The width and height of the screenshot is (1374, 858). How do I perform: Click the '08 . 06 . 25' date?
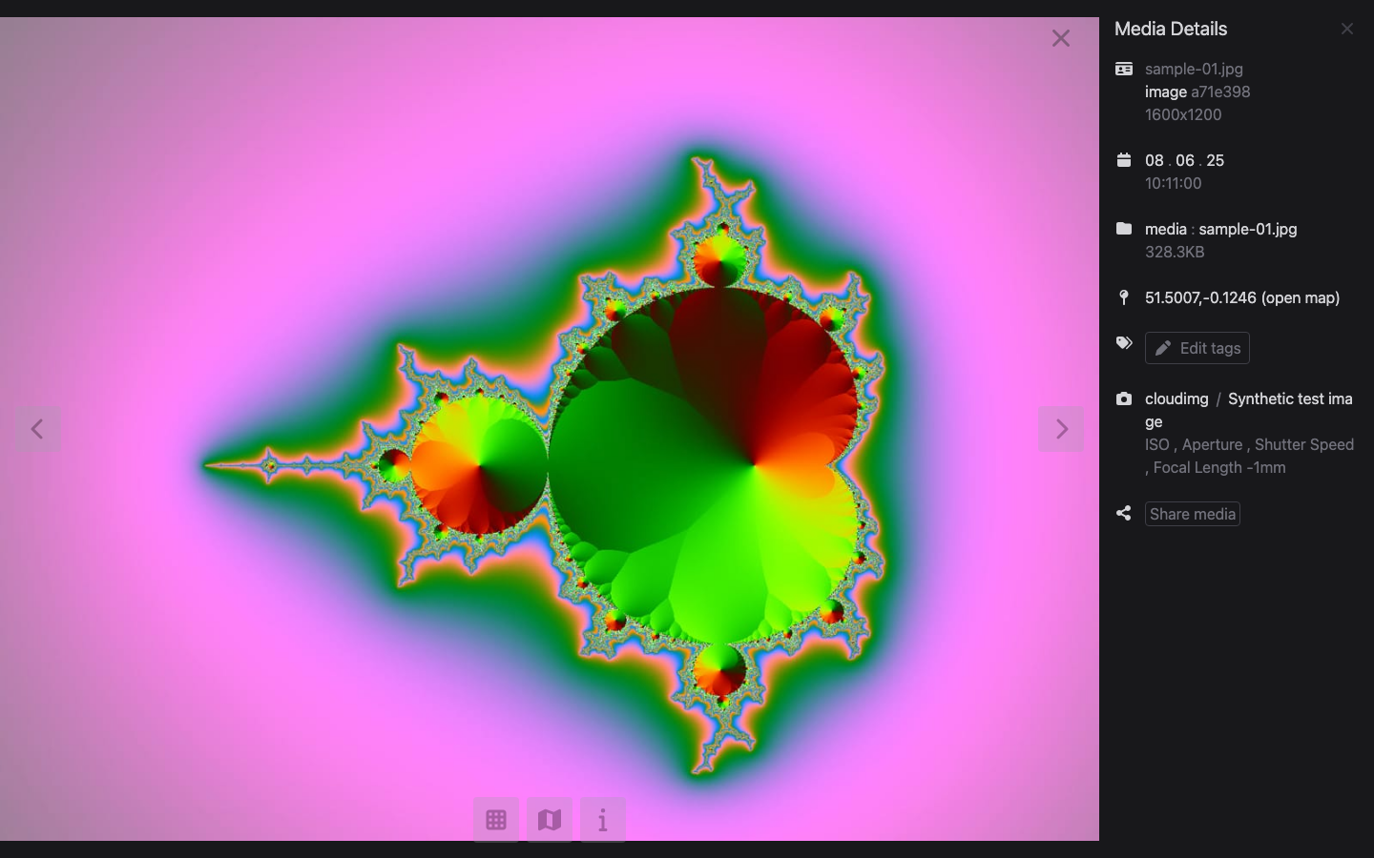click(x=1185, y=160)
